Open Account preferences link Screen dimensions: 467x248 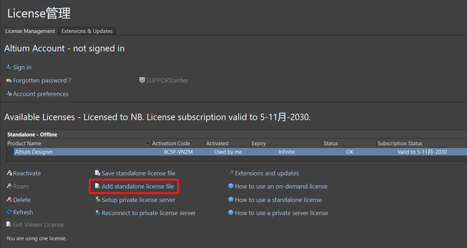[x=40, y=94]
